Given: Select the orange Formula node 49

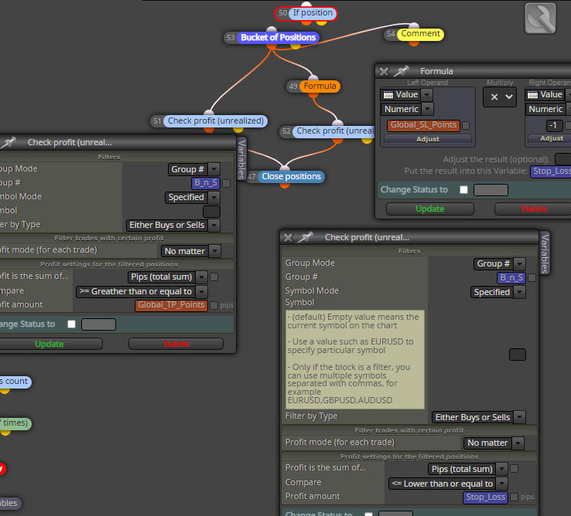Looking at the screenshot, I should (x=320, y=87).
